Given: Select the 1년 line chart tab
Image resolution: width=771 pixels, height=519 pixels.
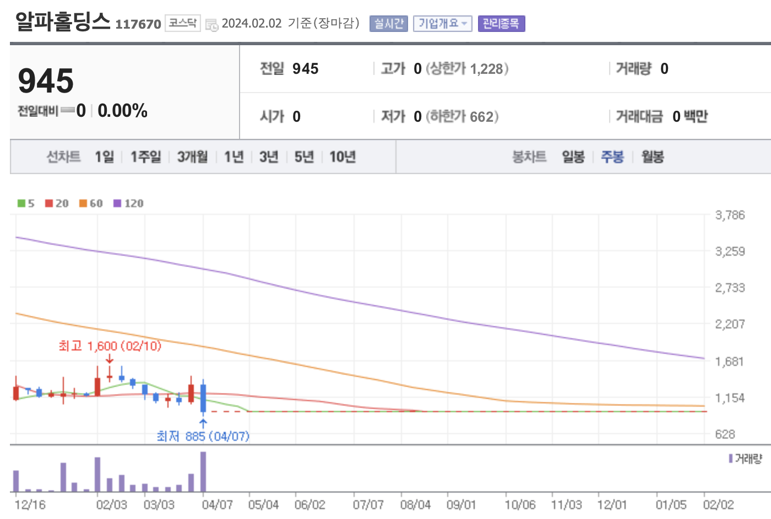Looking at the screenshot, I should (234, 157).
